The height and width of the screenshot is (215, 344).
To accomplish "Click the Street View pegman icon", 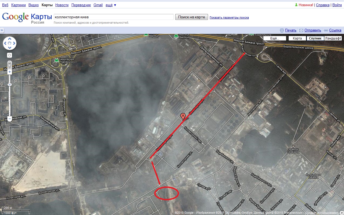I will click(x=10, y=65).
